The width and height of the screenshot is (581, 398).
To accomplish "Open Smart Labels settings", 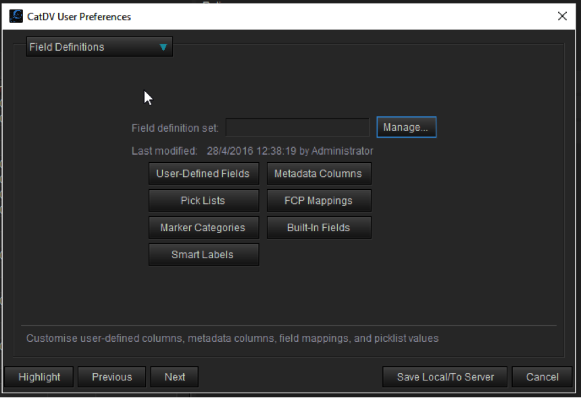I will pyautogui.click(x=203, y=255).
